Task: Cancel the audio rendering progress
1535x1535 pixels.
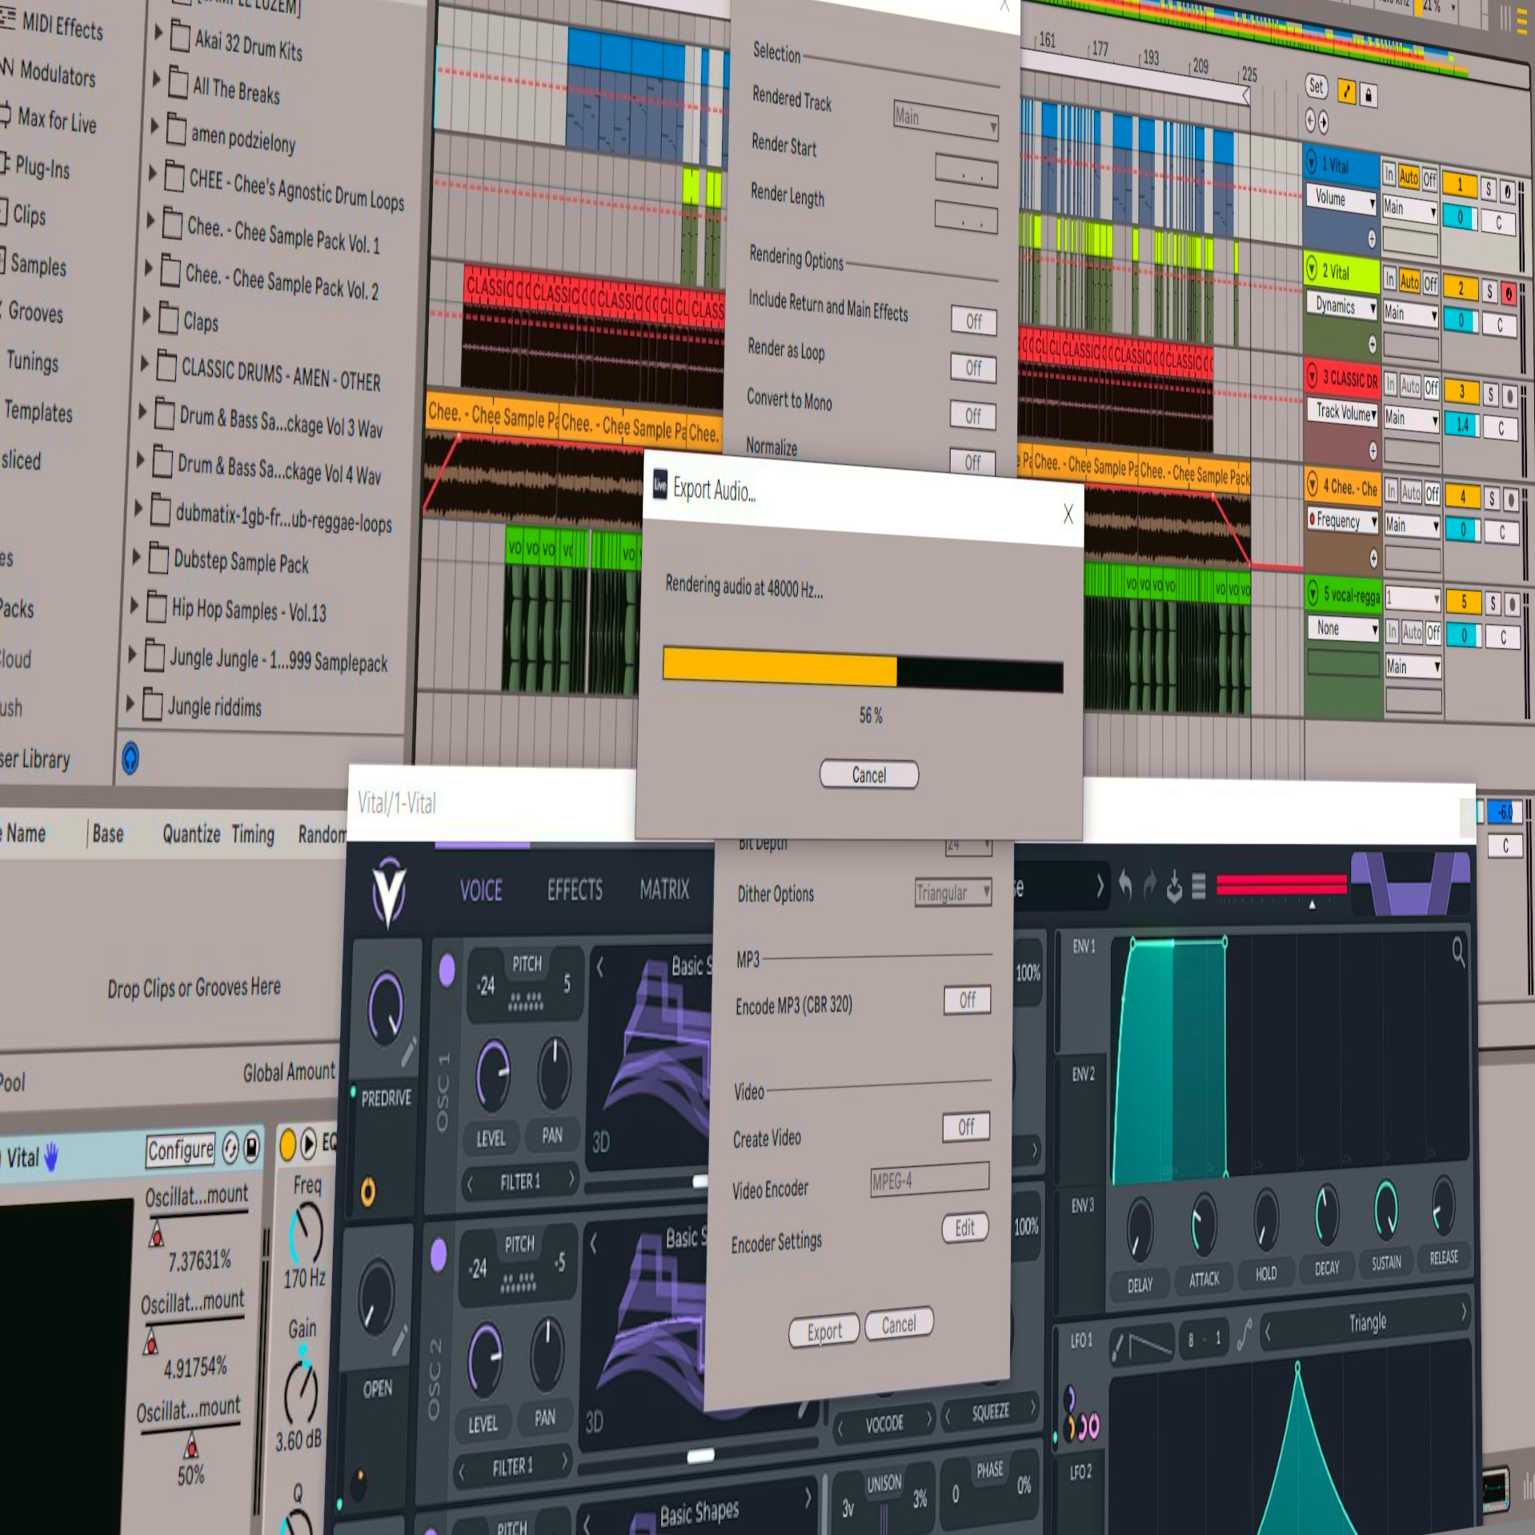Action: pos(868,775)
